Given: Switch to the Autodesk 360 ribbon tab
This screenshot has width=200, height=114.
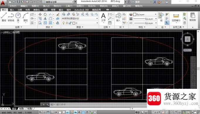Looking at the screenshot, I should click(82, 10).
